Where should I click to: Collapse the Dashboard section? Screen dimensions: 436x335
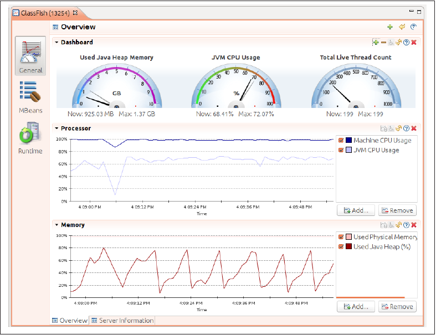point(57,42)
